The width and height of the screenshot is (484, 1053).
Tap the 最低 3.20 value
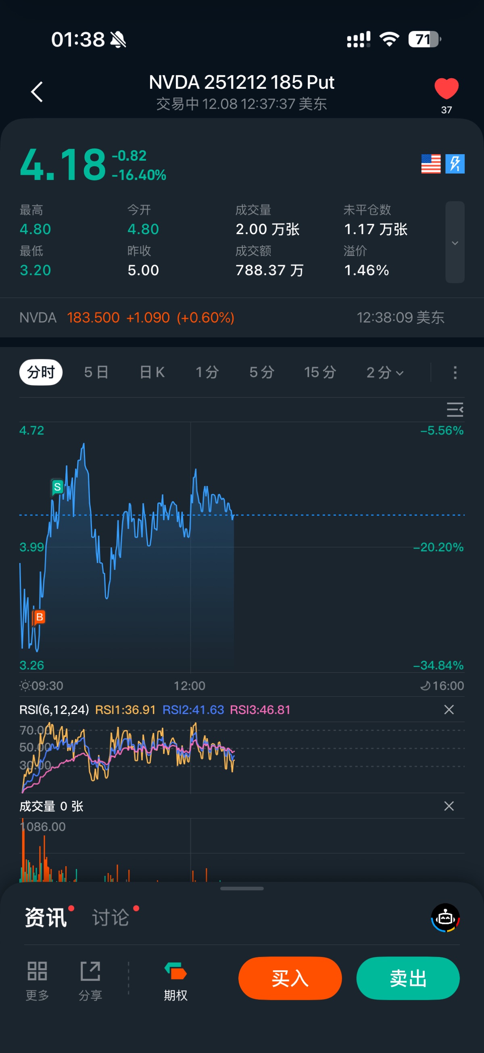click(x=35, y=270)
